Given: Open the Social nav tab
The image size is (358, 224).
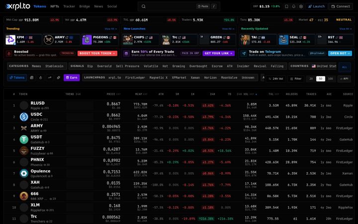Looking at the screenshot, I should coord(112,6).
